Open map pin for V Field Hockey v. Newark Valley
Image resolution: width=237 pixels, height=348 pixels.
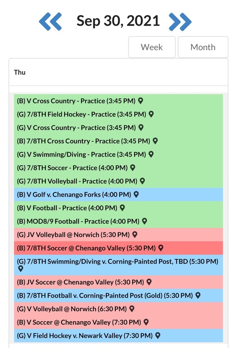pyautogui.click(x=158, y=335)
